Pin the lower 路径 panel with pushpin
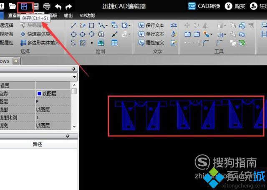 [x=68, y=136]
